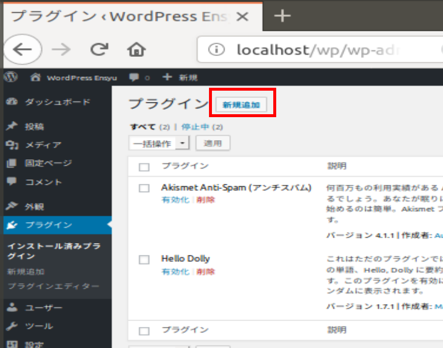443x348 pixels.
Task: Click the browser forward arrow
Action: point(61,50)
